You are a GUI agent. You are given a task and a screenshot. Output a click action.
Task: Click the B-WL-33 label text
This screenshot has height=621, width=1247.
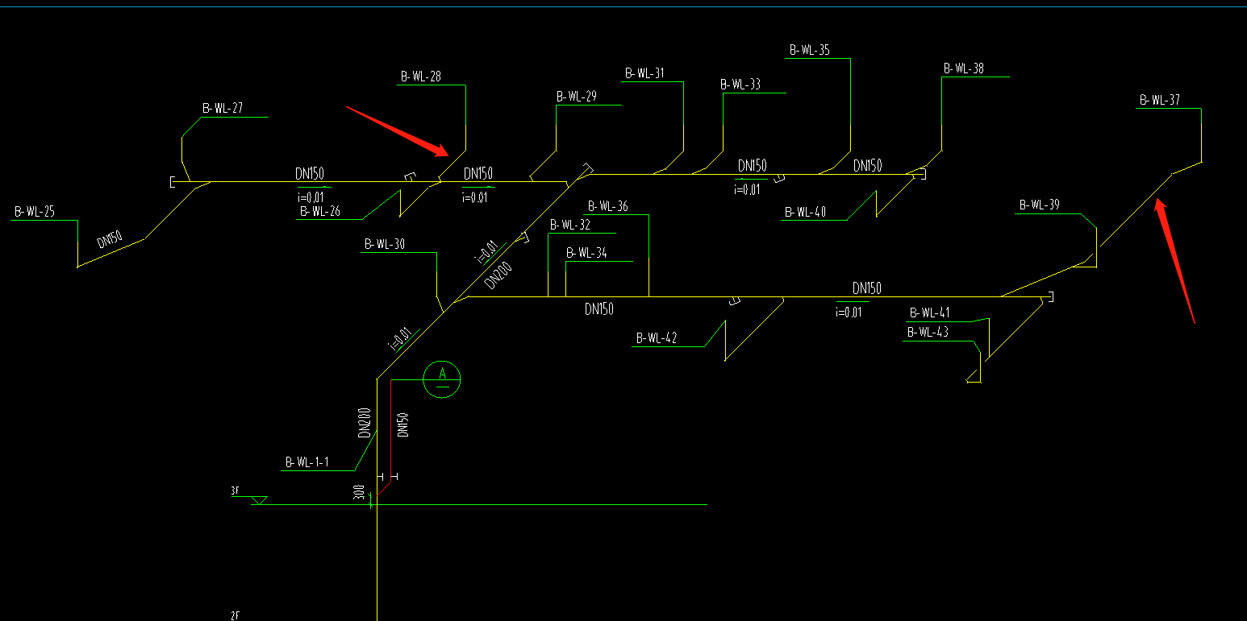click(x=740, y=85)
